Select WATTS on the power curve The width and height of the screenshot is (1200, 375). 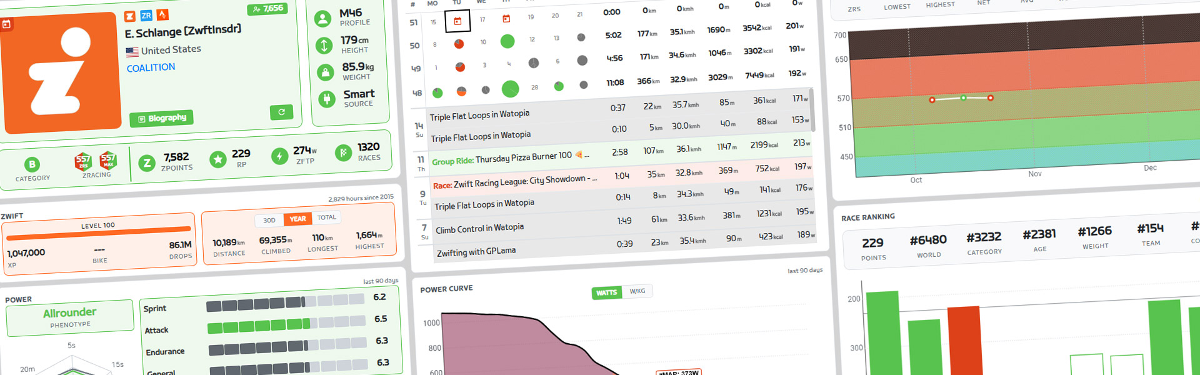point(606,292)
